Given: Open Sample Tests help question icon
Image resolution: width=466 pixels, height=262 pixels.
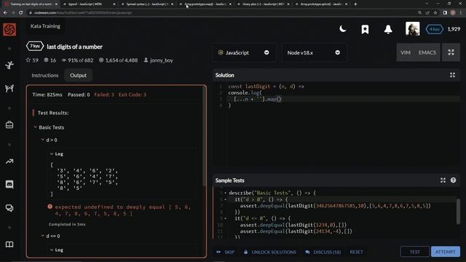Looking at the screenshot, I should point(453,180).
